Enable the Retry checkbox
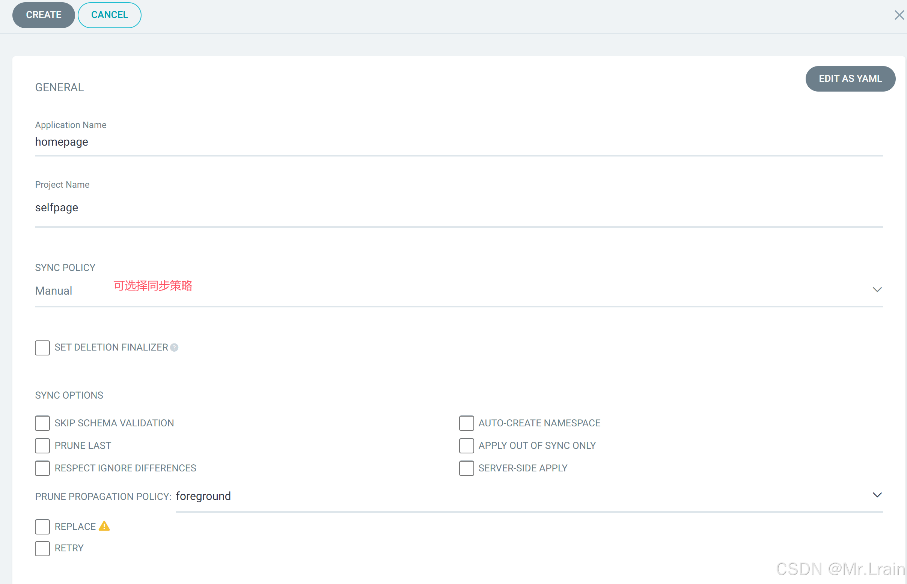The image size is (907, 584). tap(42, 548)
